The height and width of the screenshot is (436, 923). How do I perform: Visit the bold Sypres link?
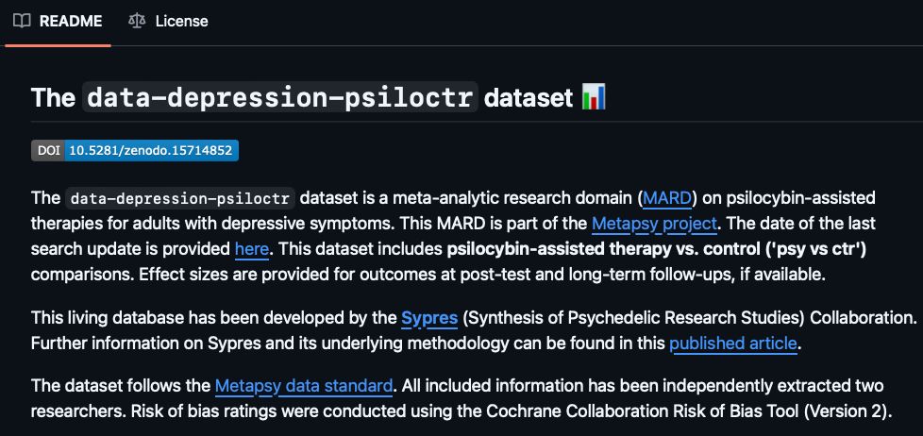point(429,318)
